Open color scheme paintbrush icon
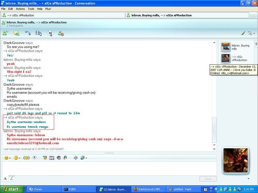The height and width of the screenshot is (193, 258). [243, 33]
